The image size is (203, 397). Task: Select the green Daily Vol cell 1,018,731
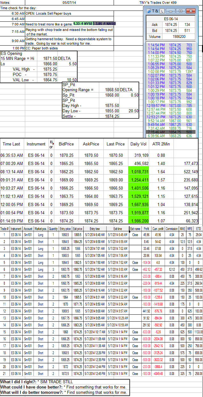pos(139,171)
